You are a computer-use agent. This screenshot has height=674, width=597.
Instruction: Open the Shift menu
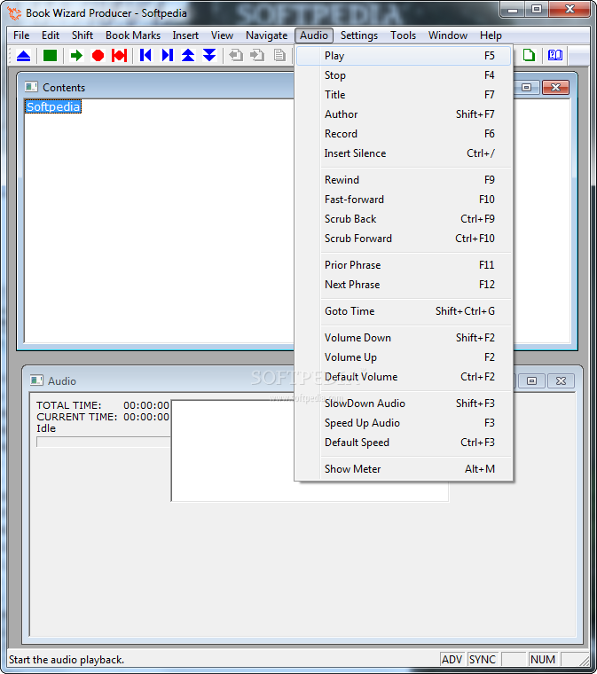point(82,35)
